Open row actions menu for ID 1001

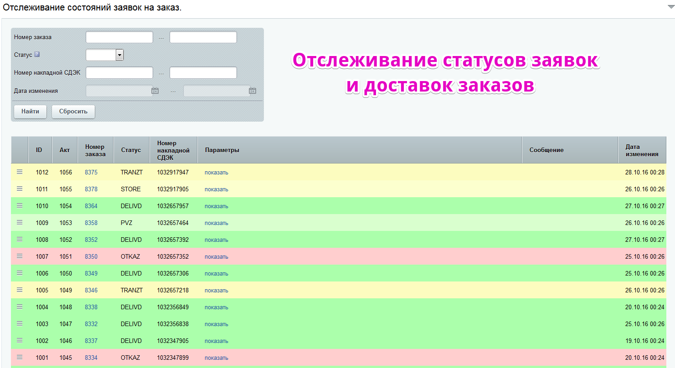(x=20, y=357)
